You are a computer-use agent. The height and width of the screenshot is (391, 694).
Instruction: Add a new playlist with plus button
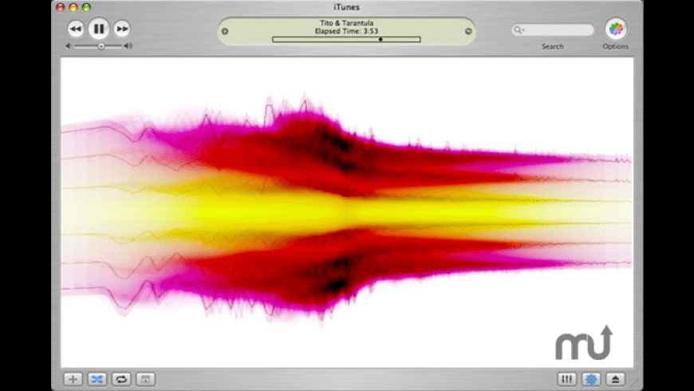pos(73,380)
